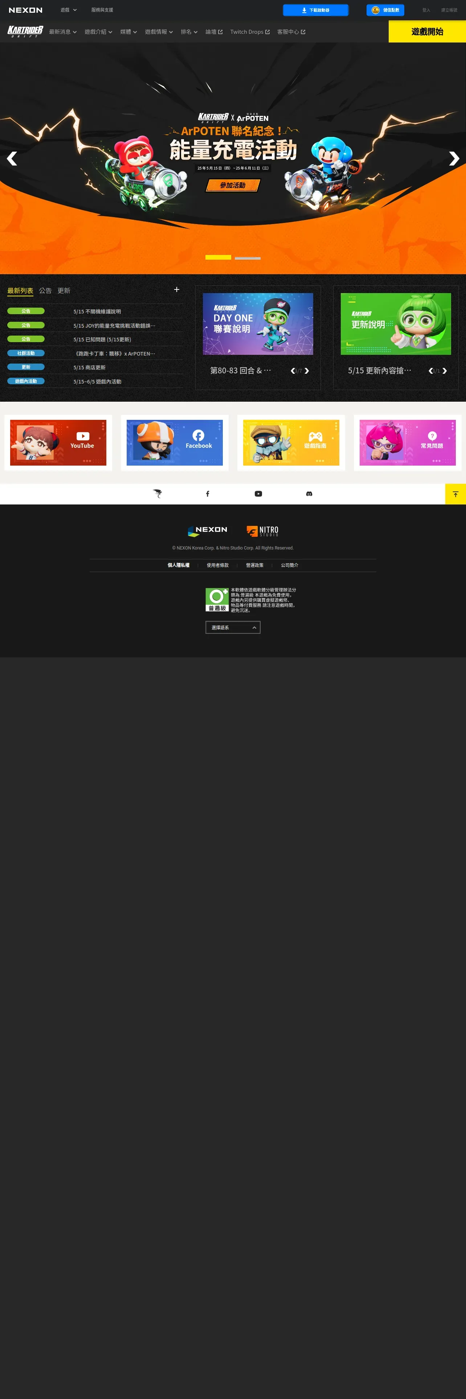Click the 社群活動 blue category tag
This screenshot has height=1399, width=466.
pos(26,353)
